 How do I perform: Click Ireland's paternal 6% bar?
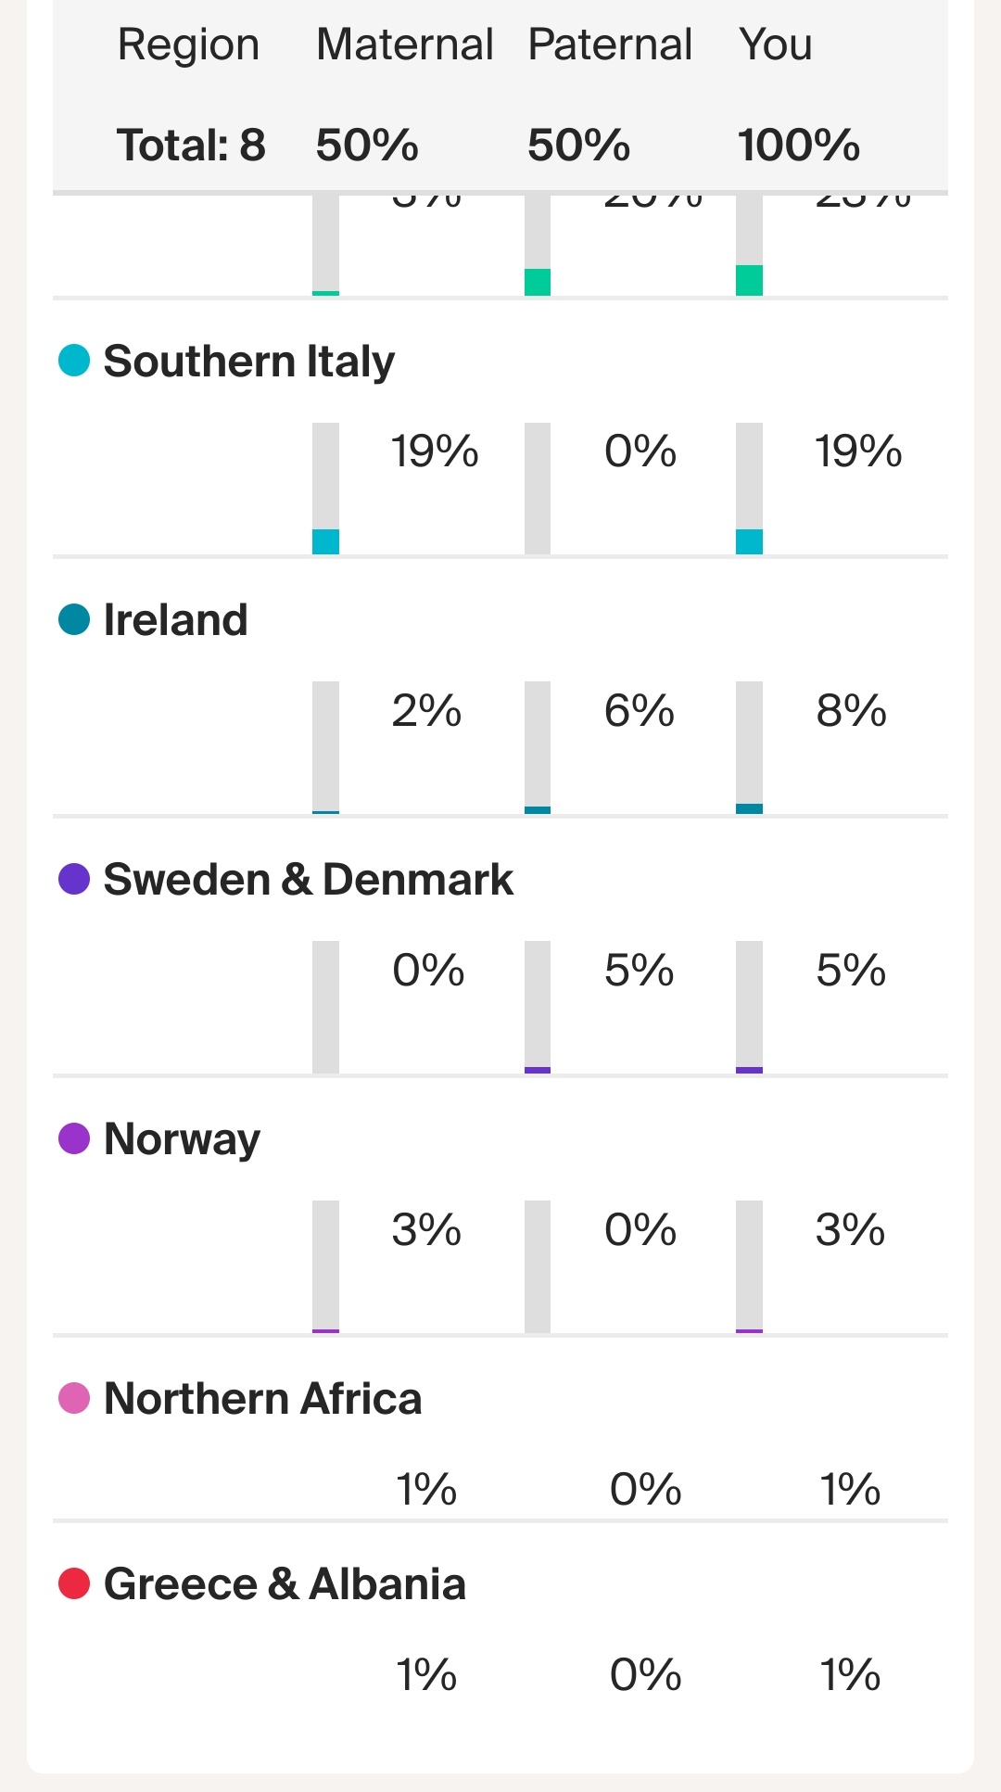click(x=538, y=747)
